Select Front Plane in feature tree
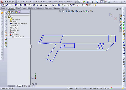The image size is (126, 90). click(x=16, y=26)
